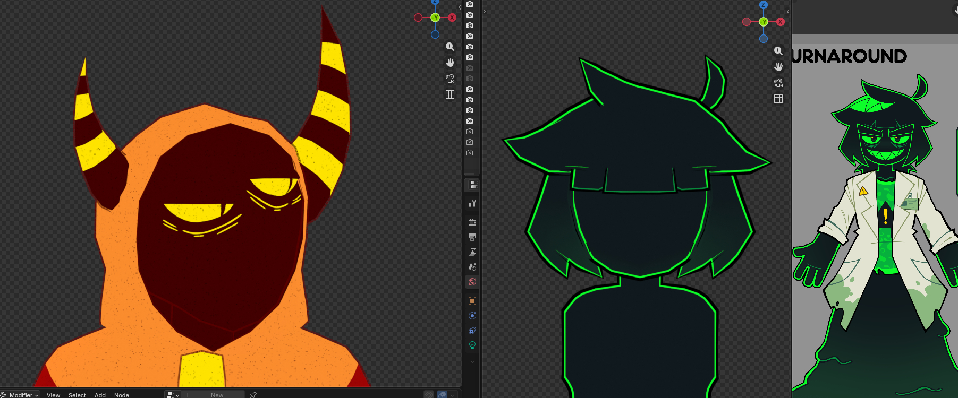Open the node tree browse dropdown beside New
The image size is (958, 398).
(x=173, y=394)
